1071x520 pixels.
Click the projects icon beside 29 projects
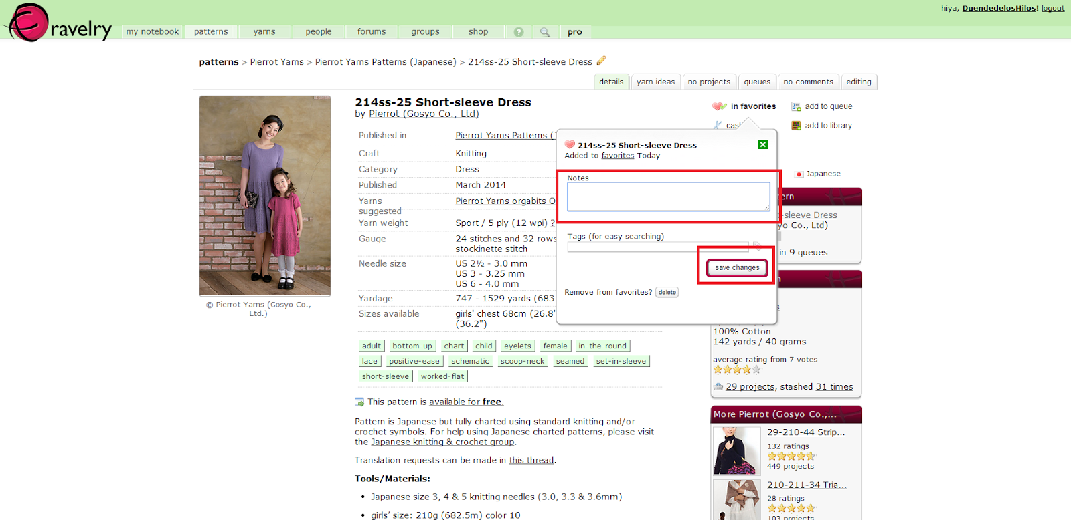pos(718,387)
